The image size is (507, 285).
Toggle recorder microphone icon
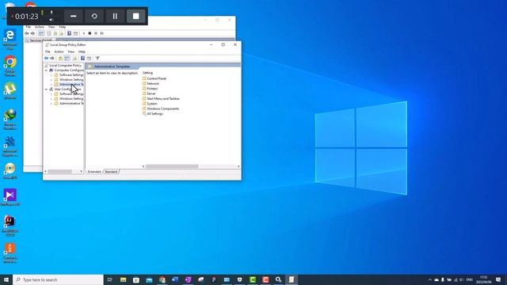tap(51, 13)
